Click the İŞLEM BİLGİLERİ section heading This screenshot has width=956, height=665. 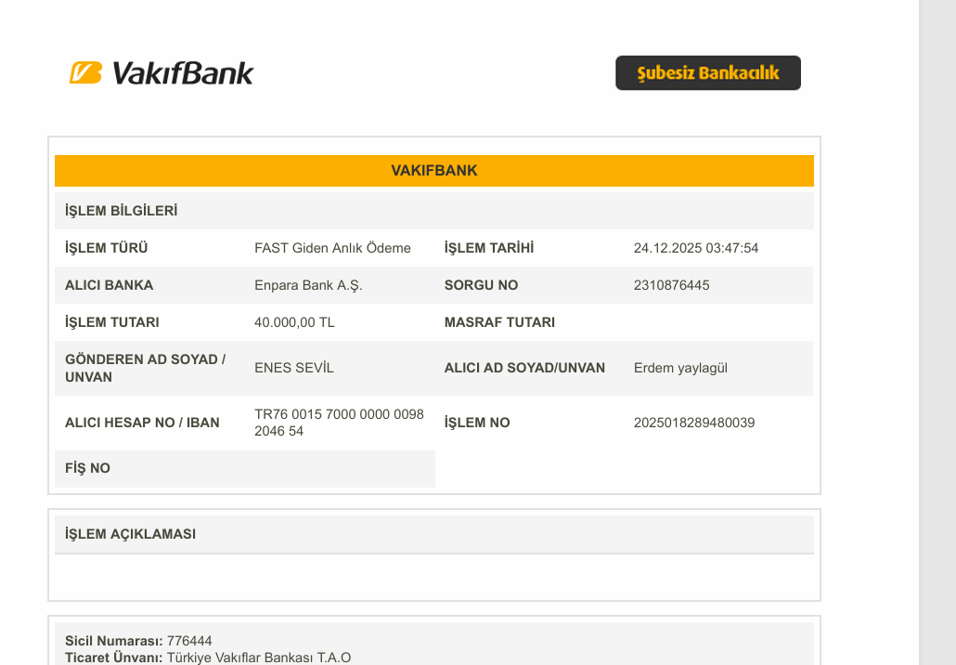122,211
